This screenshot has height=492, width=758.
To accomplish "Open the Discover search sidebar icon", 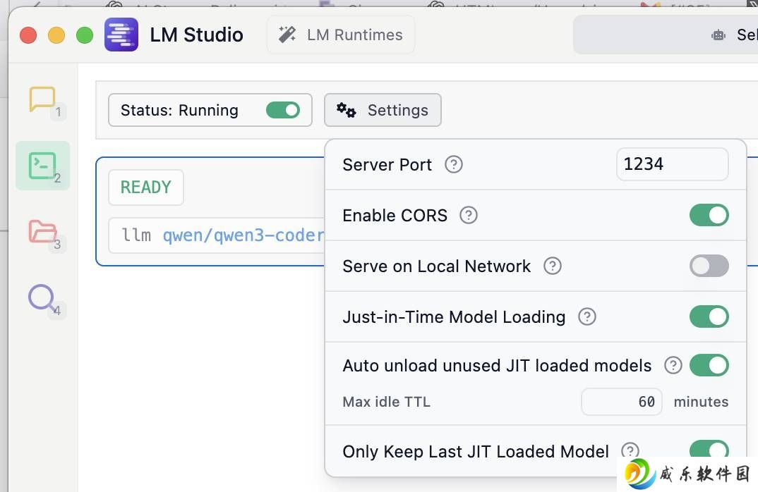I will 42,297.
